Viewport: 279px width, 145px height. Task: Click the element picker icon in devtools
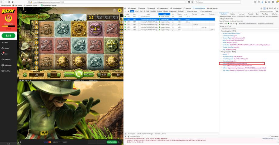pyautogui.click(x=125, y=8)
